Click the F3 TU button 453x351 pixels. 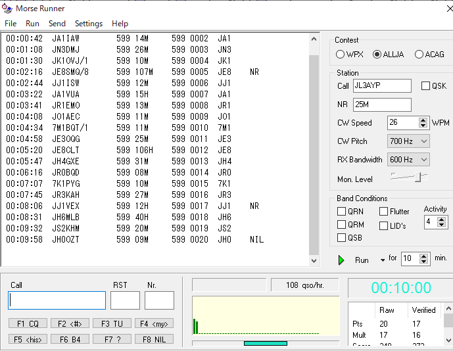point(112,323)
